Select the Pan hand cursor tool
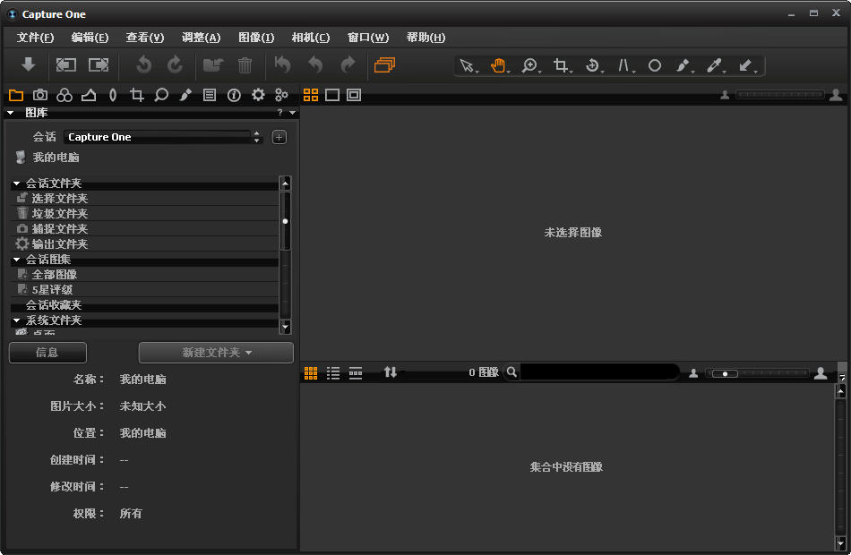 [x=497, y=65]
